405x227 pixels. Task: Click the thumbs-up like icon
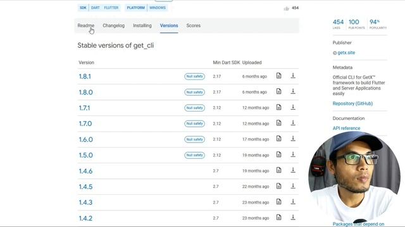point(287,8)
